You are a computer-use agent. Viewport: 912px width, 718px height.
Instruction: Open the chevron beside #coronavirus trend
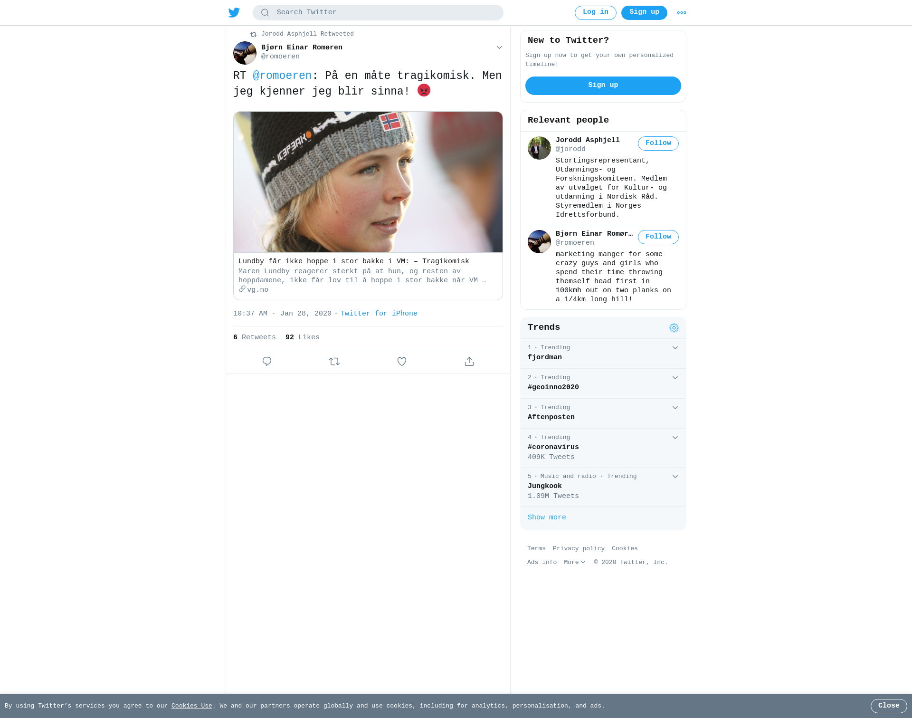tap(675, 438)
